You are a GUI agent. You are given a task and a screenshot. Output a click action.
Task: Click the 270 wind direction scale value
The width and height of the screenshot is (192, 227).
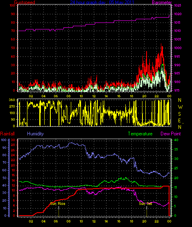pos(12,106)
